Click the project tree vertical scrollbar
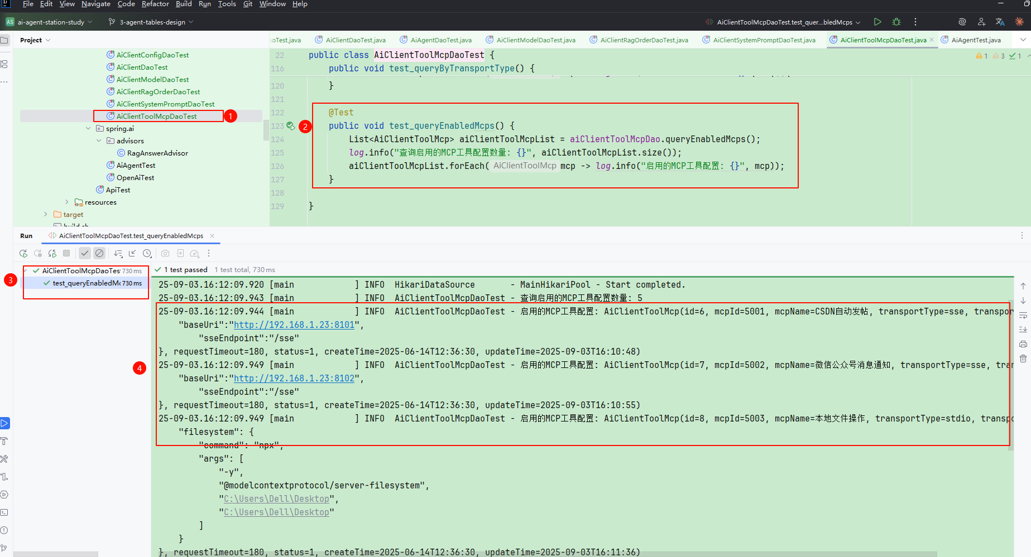The width and height of the screenshot is (1031, 557). point(266,131)
